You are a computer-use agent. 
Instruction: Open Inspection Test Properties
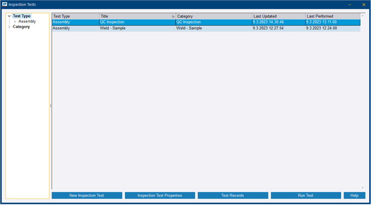pos(159,195)
